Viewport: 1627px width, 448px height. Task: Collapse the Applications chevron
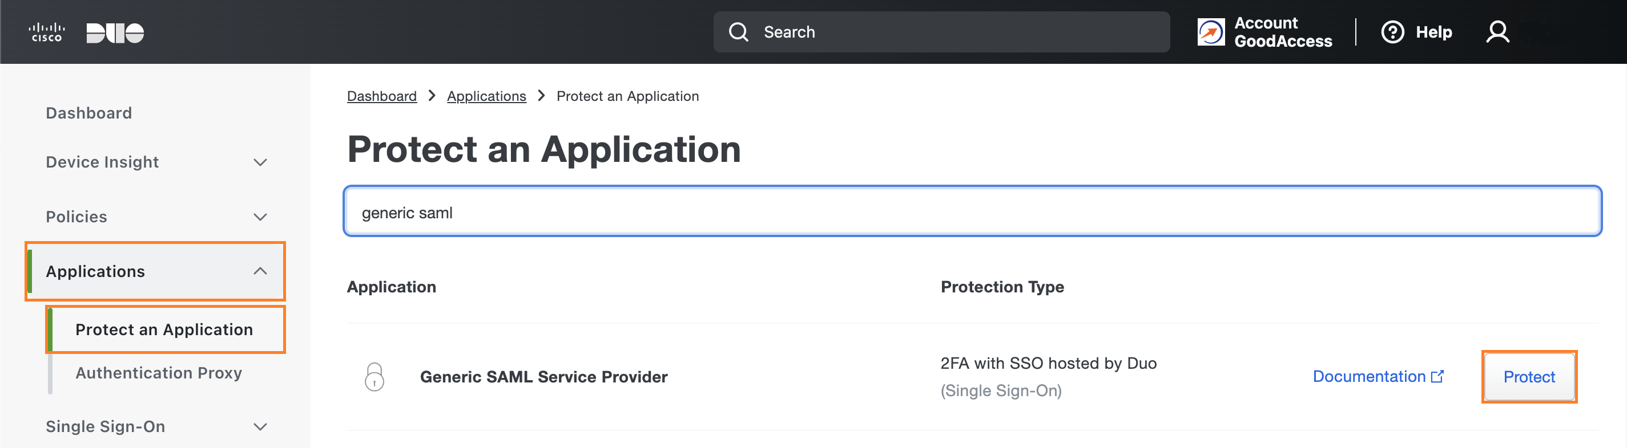click(260, 271)
